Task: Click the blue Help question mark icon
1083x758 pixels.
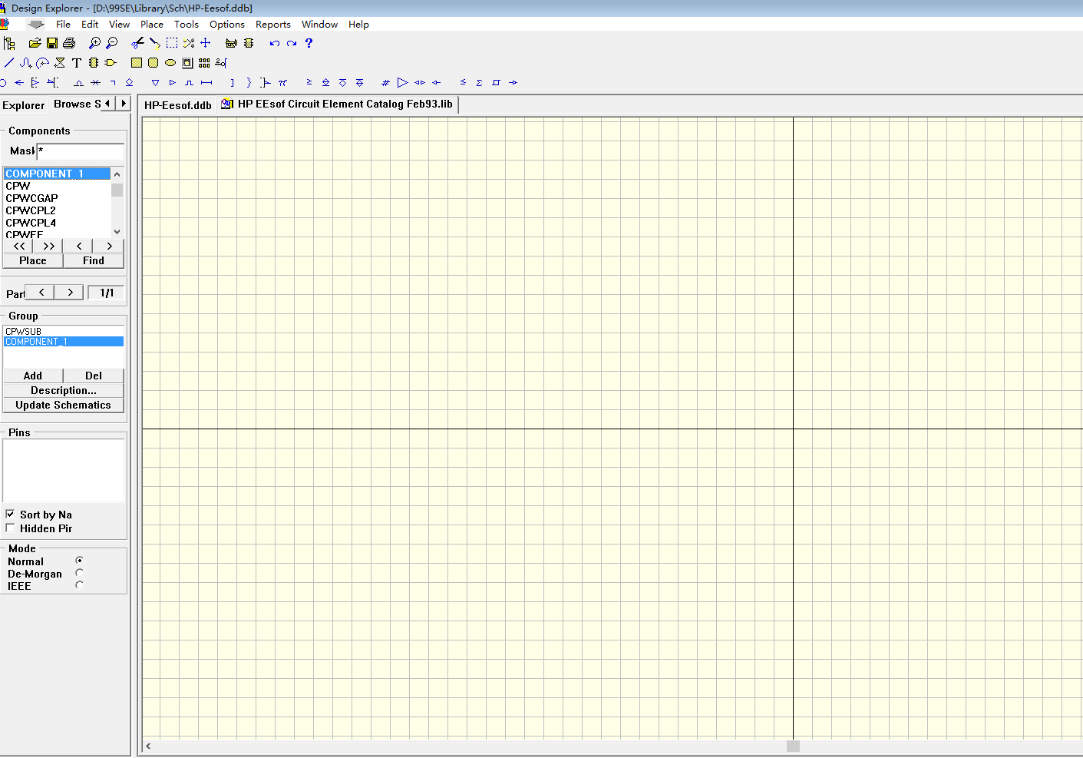Action: coord(309,44)
